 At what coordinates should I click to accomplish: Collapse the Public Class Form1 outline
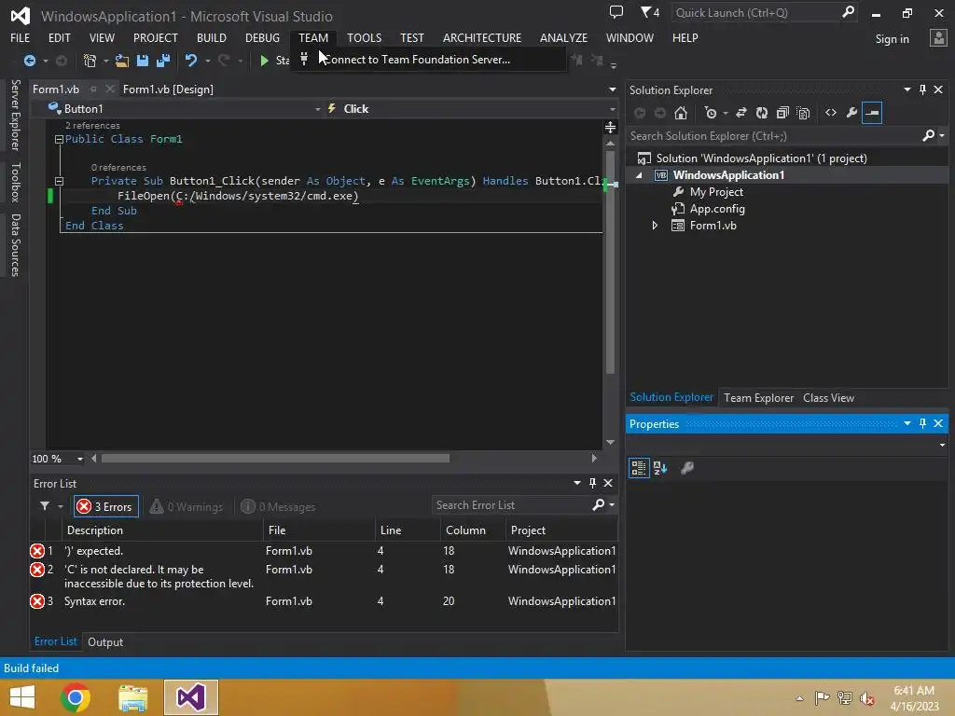coord(59,140)
